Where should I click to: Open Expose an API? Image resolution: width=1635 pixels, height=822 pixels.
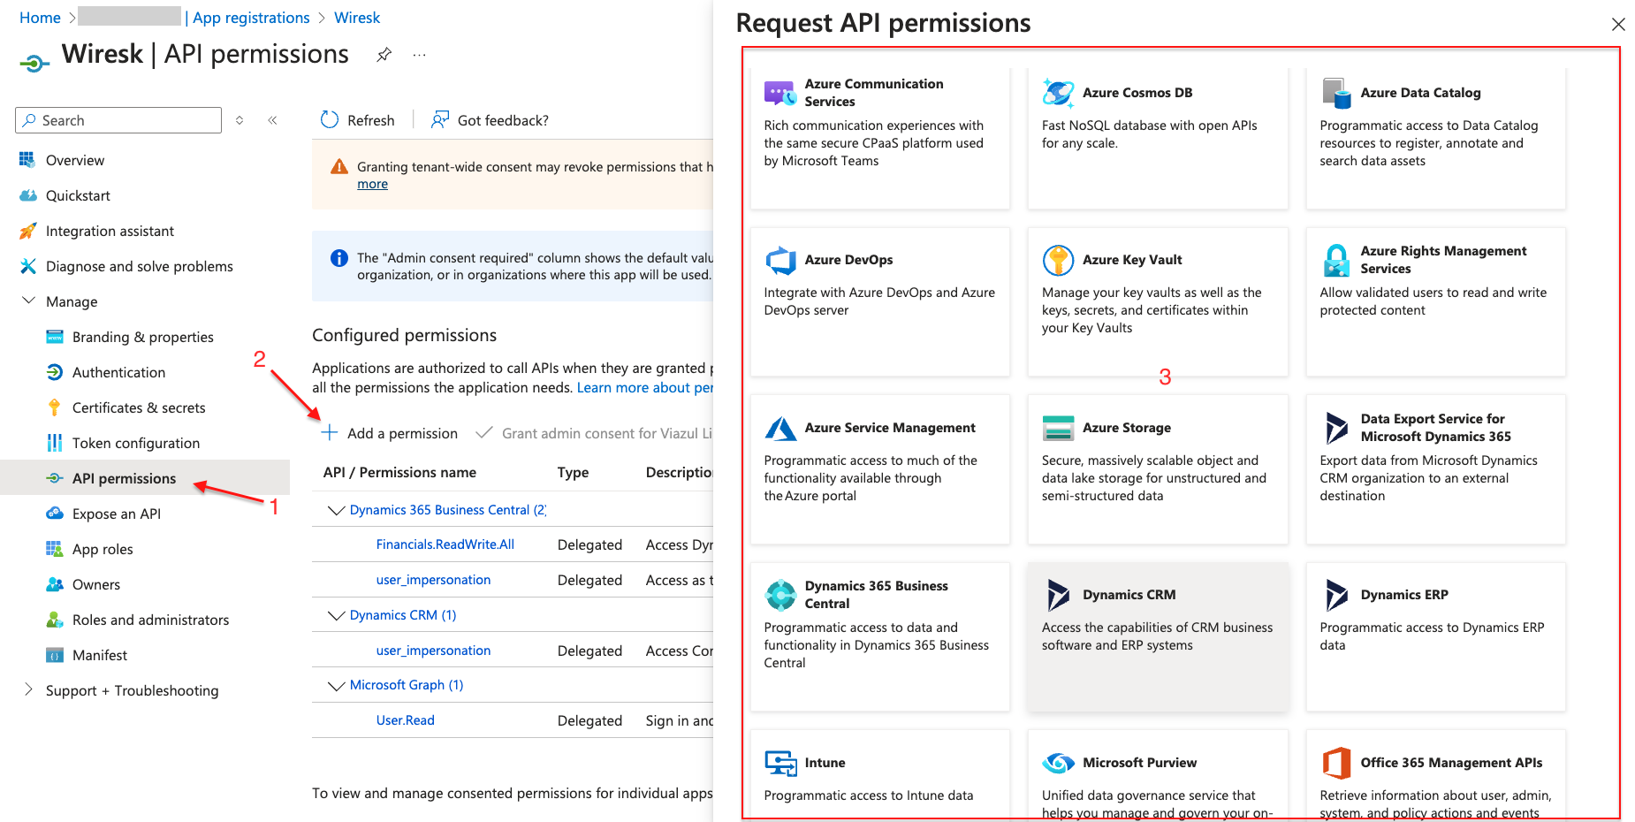coord(117,514)
